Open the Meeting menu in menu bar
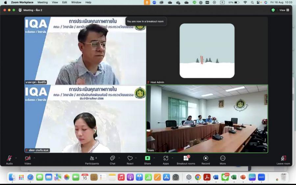The width and height of the screenshot is (296, 185). point(42,2)
